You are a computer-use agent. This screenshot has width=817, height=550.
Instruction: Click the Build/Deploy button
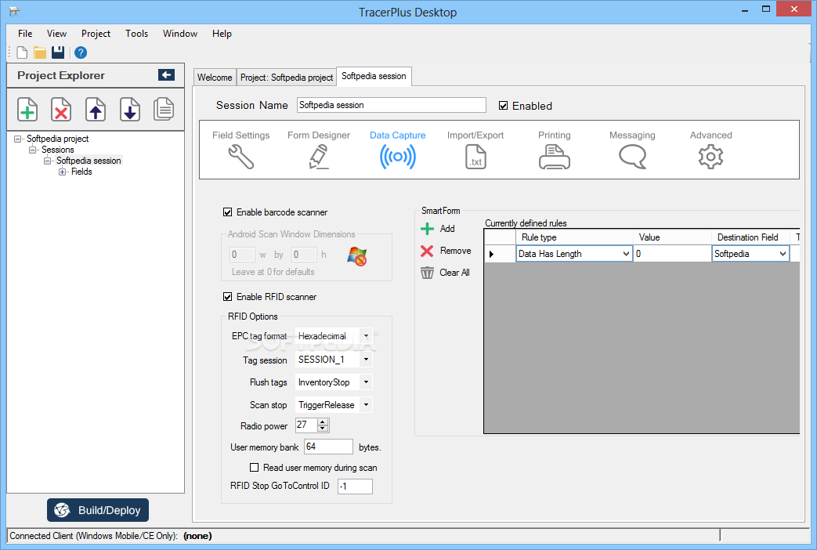[98, 510]
